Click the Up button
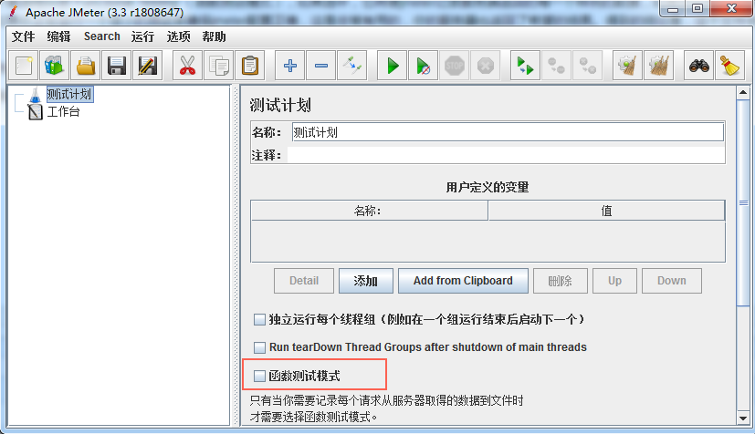This screenshot has width=755, height=434. click(615, 281)
